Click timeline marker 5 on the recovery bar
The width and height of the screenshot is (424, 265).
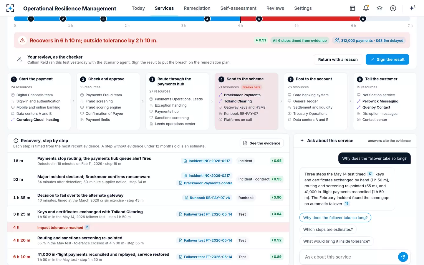[x=259, y=19]
